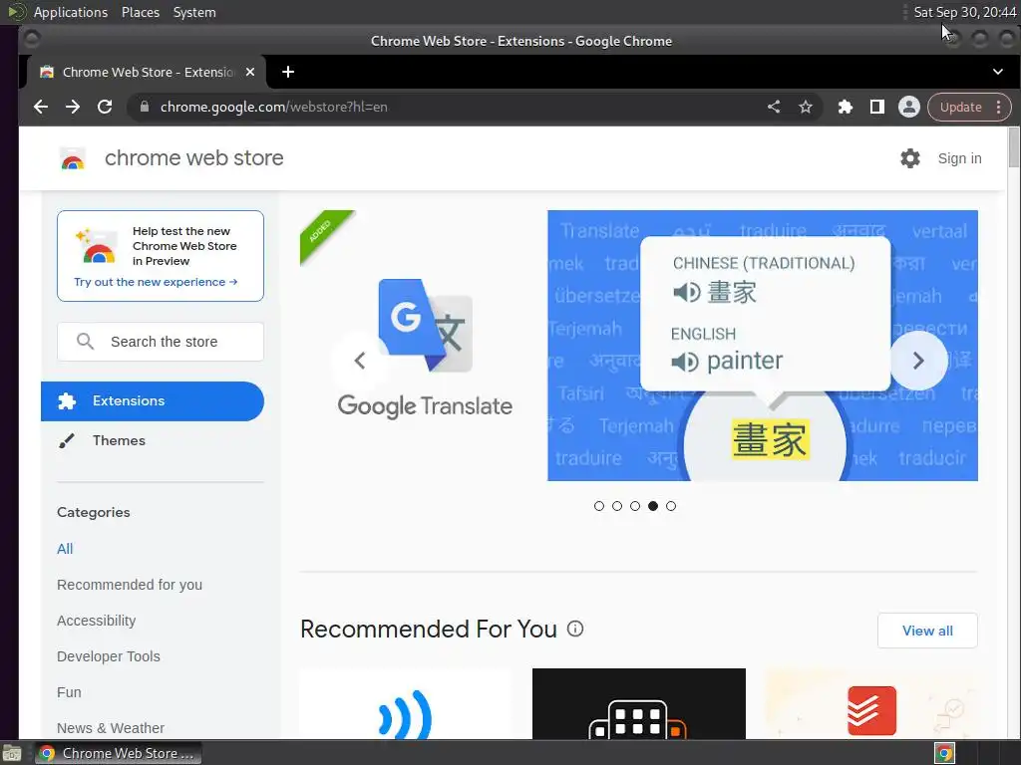Open the web store settings gear
This screenshot has height=765, width=1021.
click(x=909, y=158)
